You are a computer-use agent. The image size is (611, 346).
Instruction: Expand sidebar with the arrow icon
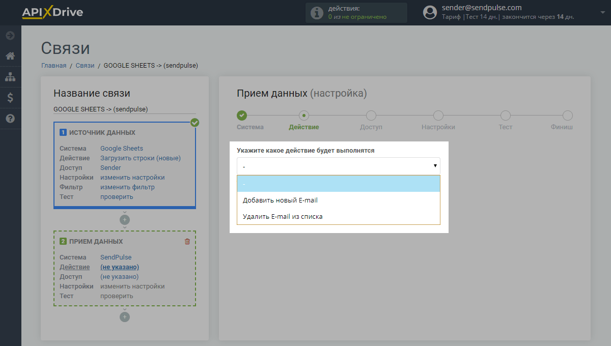click(10, 36)
